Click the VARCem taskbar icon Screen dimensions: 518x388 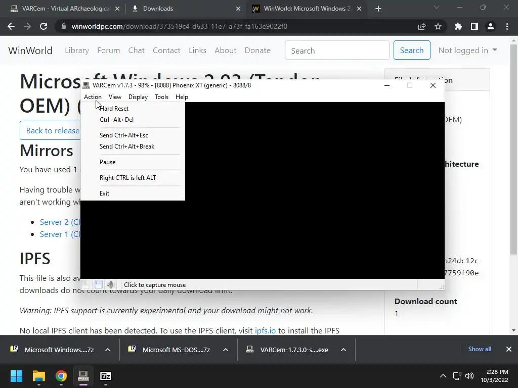coord(83,376)
